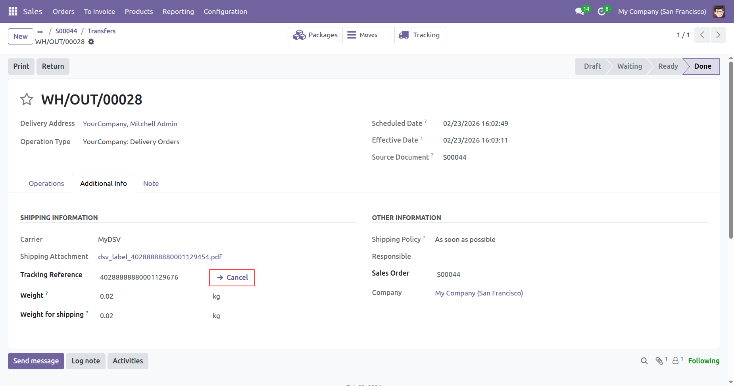This screenshot has width=734, height=386.
Task: Open Configuration menu
Action: 225,12
